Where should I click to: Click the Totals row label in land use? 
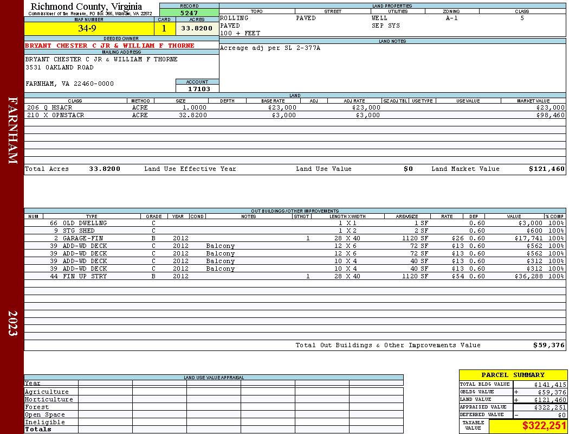click(38, 429)
